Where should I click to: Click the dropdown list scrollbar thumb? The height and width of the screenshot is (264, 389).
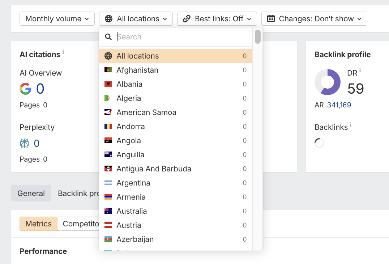pos(258,37)
